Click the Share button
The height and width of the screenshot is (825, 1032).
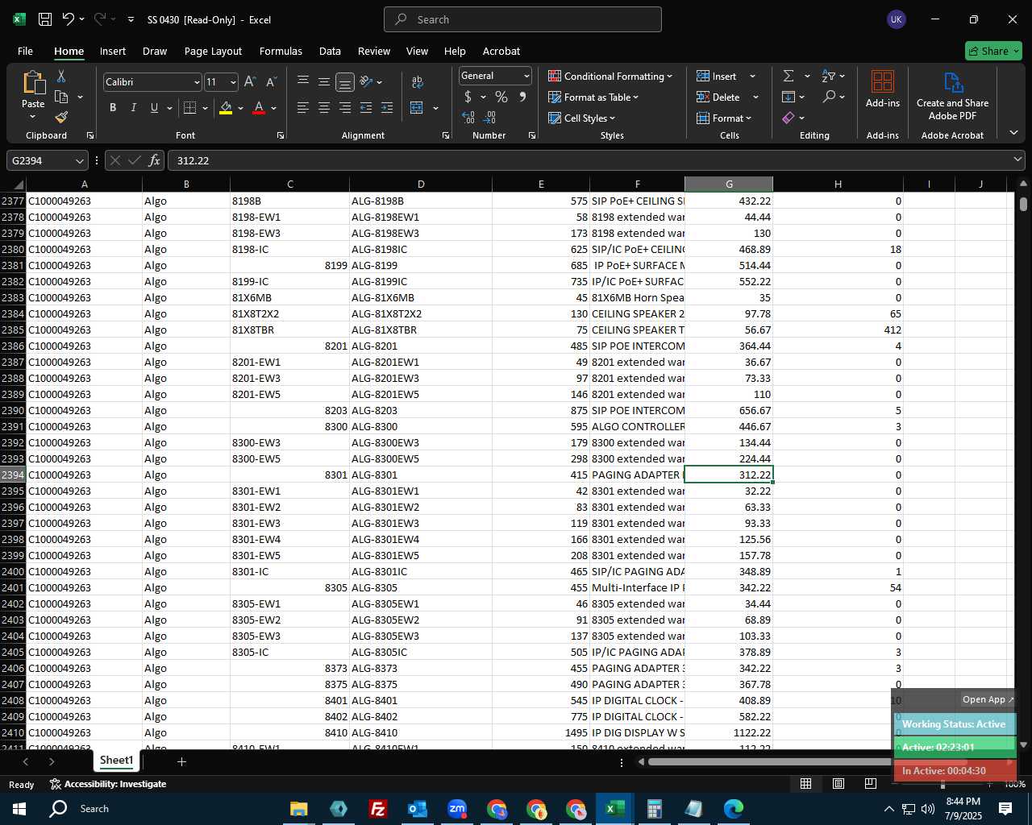(x=993, y=51)
